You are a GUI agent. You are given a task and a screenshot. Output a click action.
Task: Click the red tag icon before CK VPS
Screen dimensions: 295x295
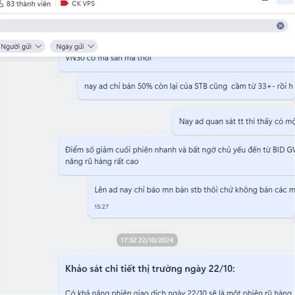(64, 3)
